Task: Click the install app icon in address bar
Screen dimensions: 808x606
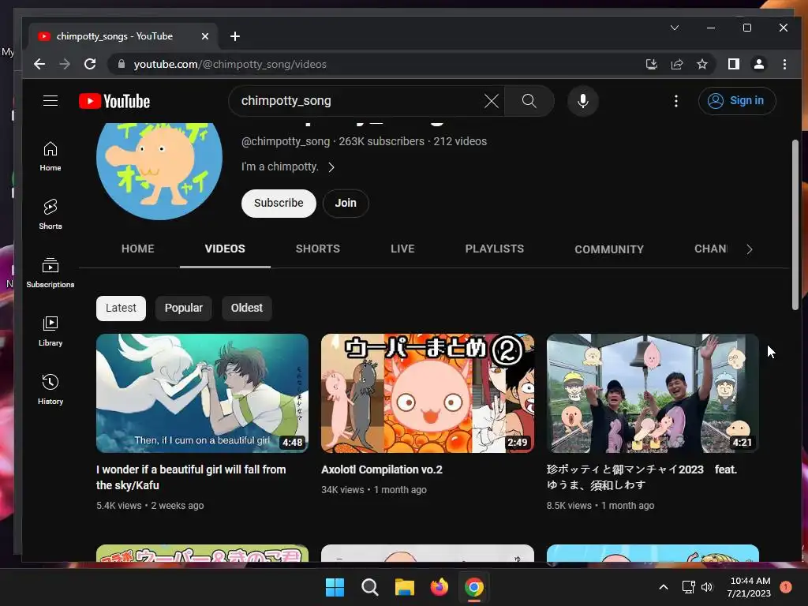Action: coord(651,64)
